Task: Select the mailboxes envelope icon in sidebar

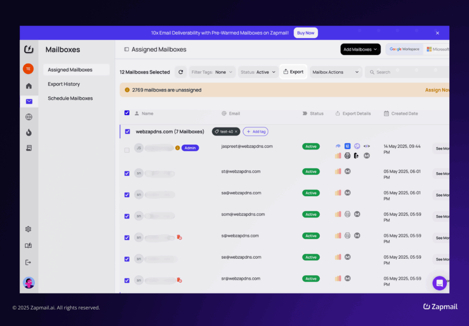Action: pos(29,101)
